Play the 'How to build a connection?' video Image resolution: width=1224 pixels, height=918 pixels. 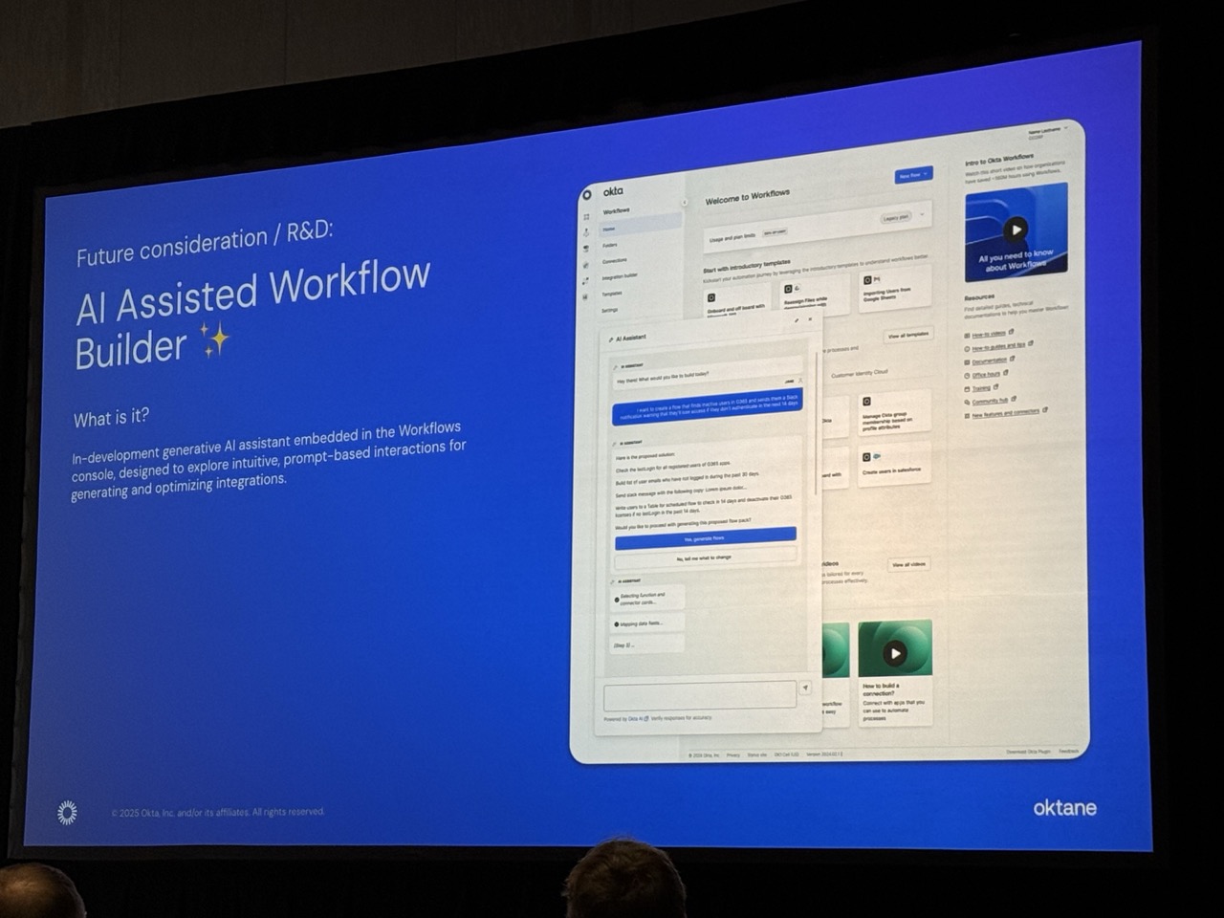[x=894, y=653]
